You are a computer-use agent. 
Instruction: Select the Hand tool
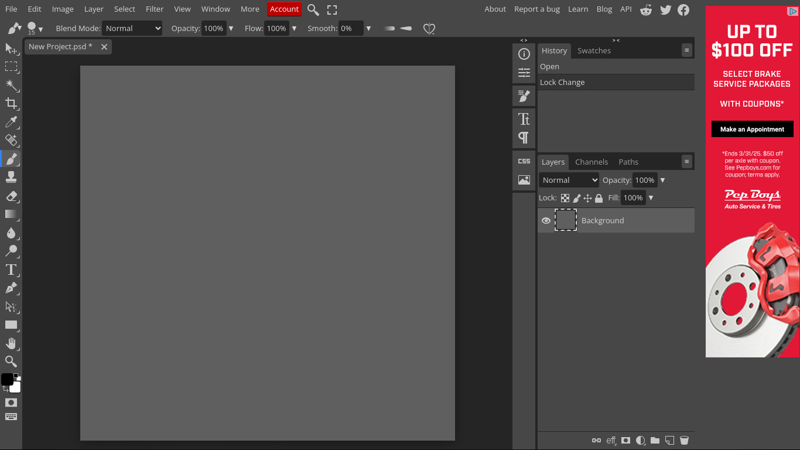click(11, 343)
